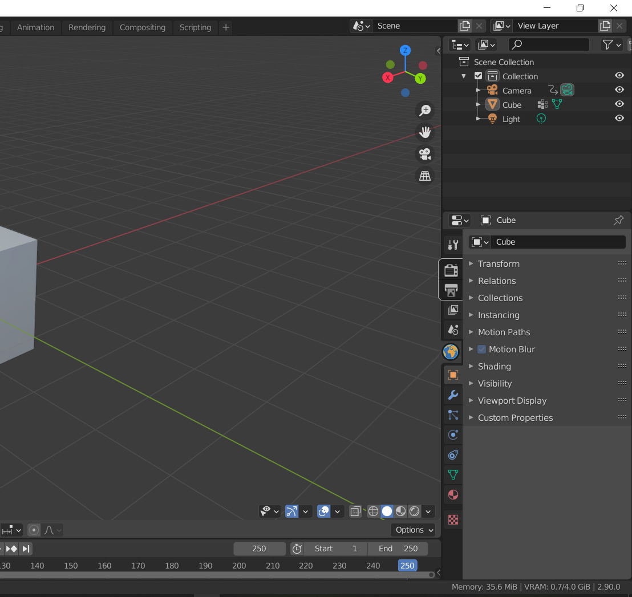Toggle X-ray display in viewport header

click(x=355, y=511)
